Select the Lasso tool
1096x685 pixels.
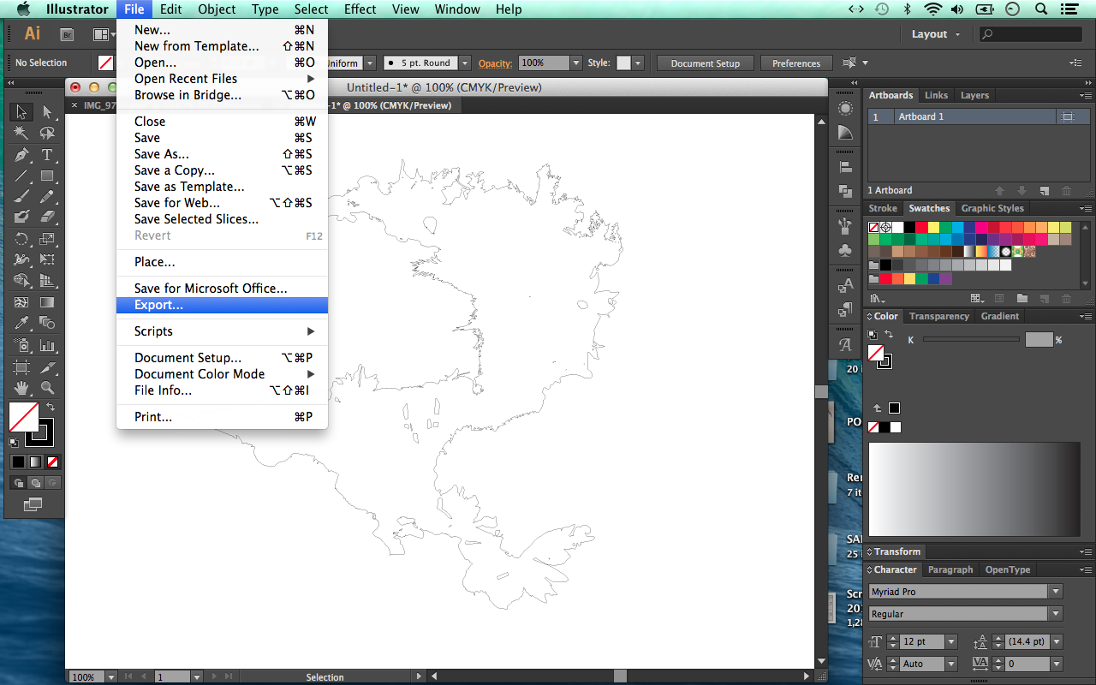coord(47,134)
